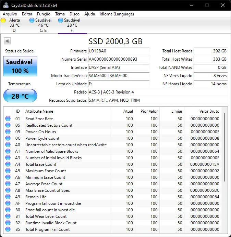This screenshot has width=231, height=237.
Task: Open the Arquivo menu
Action: tap(10, 14)
